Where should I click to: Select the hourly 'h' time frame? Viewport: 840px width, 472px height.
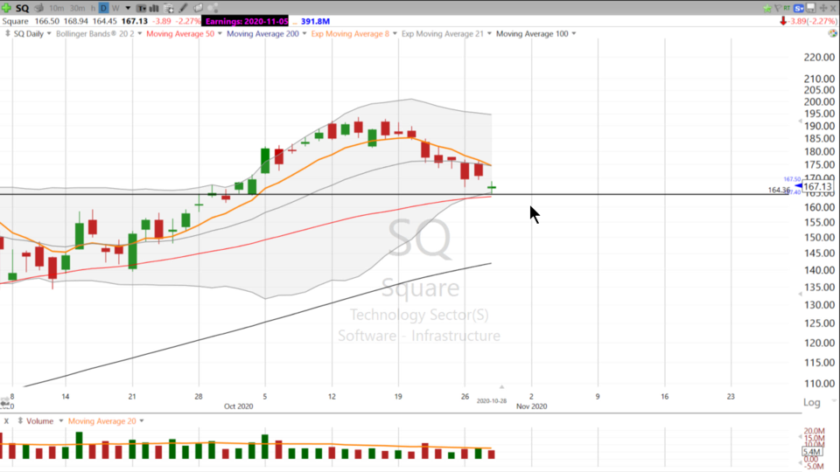[94, 8]
